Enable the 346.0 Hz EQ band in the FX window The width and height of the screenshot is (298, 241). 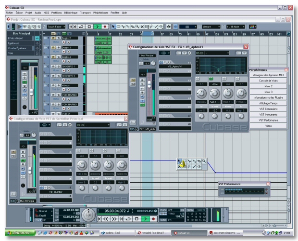click(x=211, y=79)
